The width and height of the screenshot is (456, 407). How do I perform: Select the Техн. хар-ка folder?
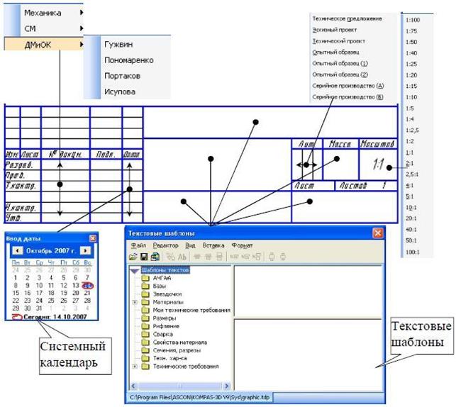pos(169,358)
